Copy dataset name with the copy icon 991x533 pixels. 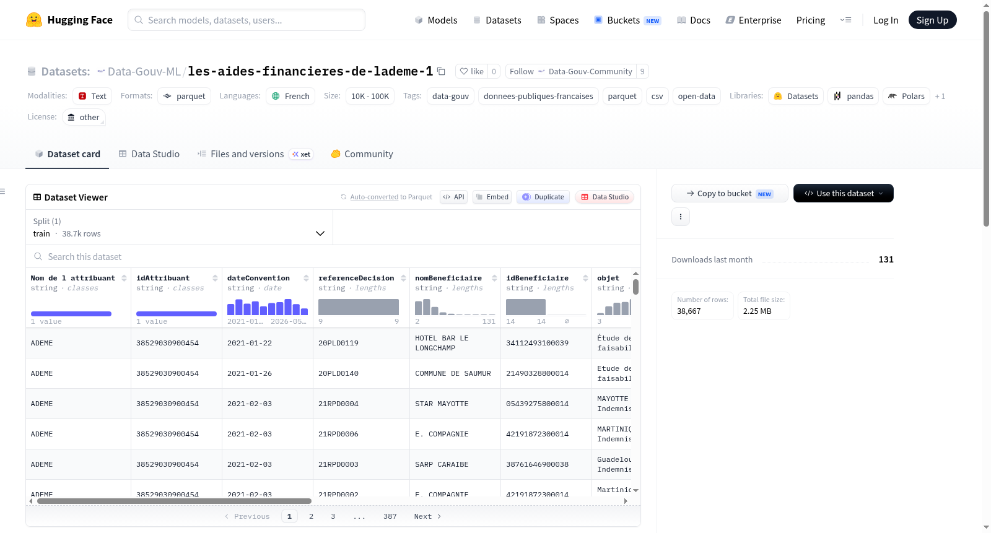click(x=441, y=71)
